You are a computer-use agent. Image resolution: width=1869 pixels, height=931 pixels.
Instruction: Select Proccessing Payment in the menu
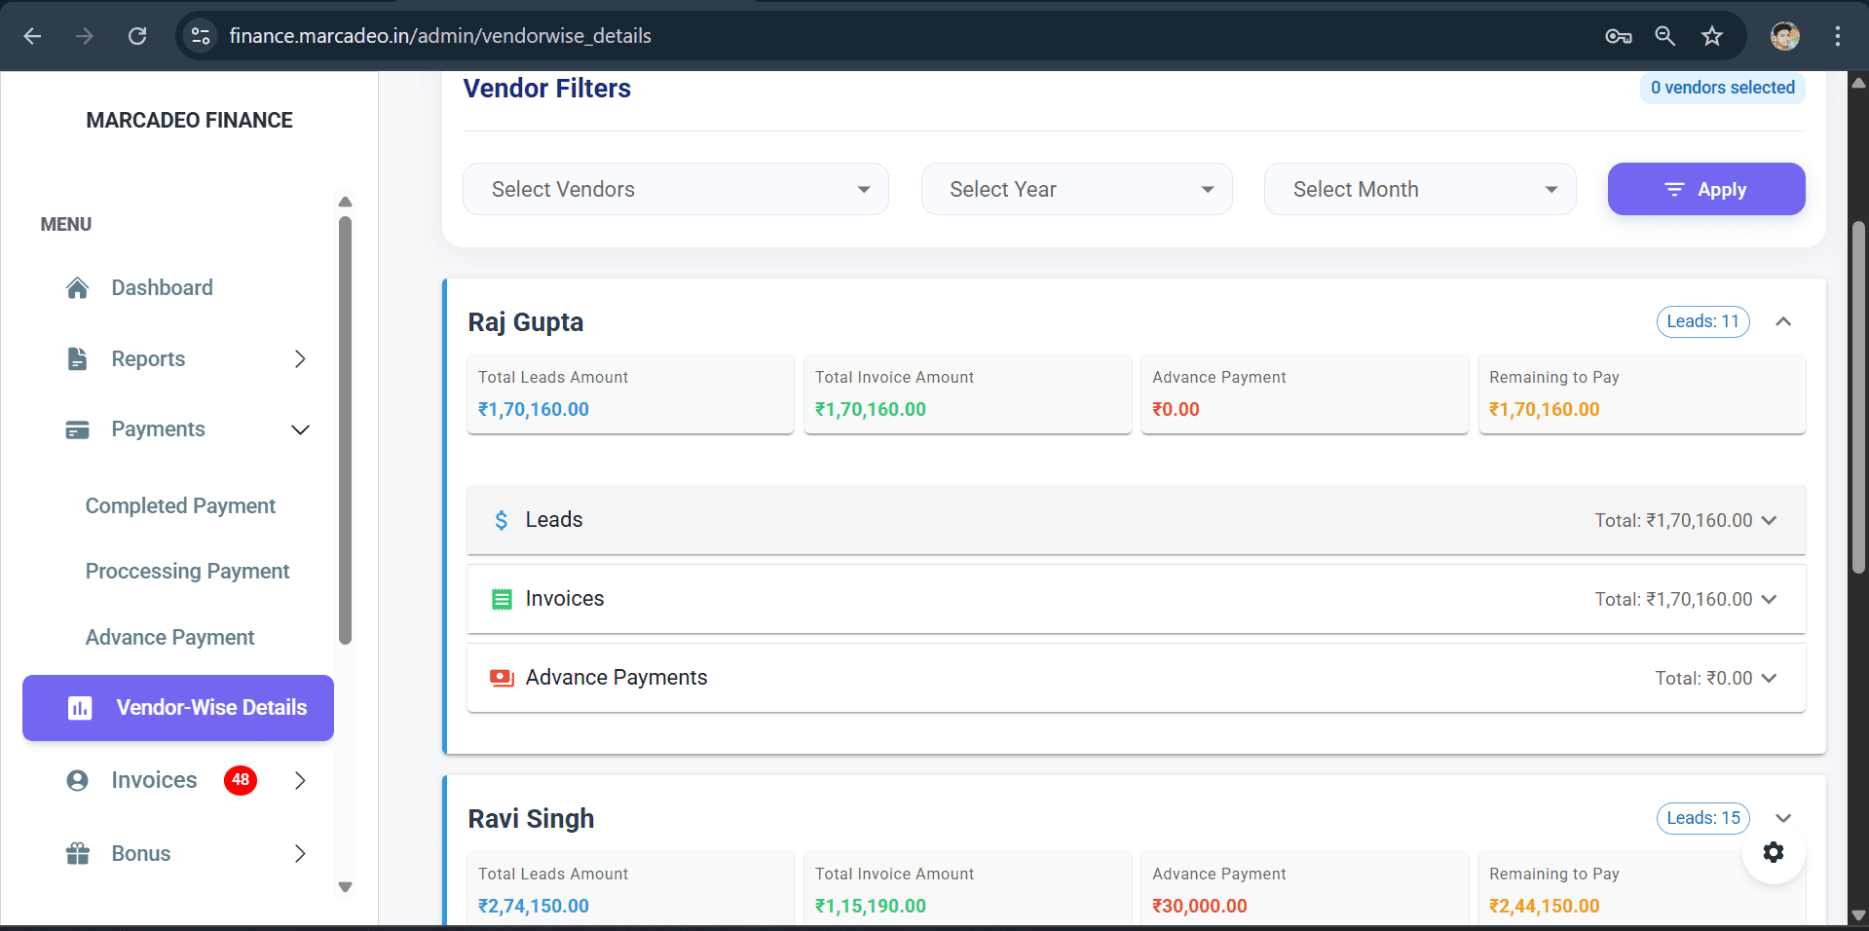pos(187,571)
